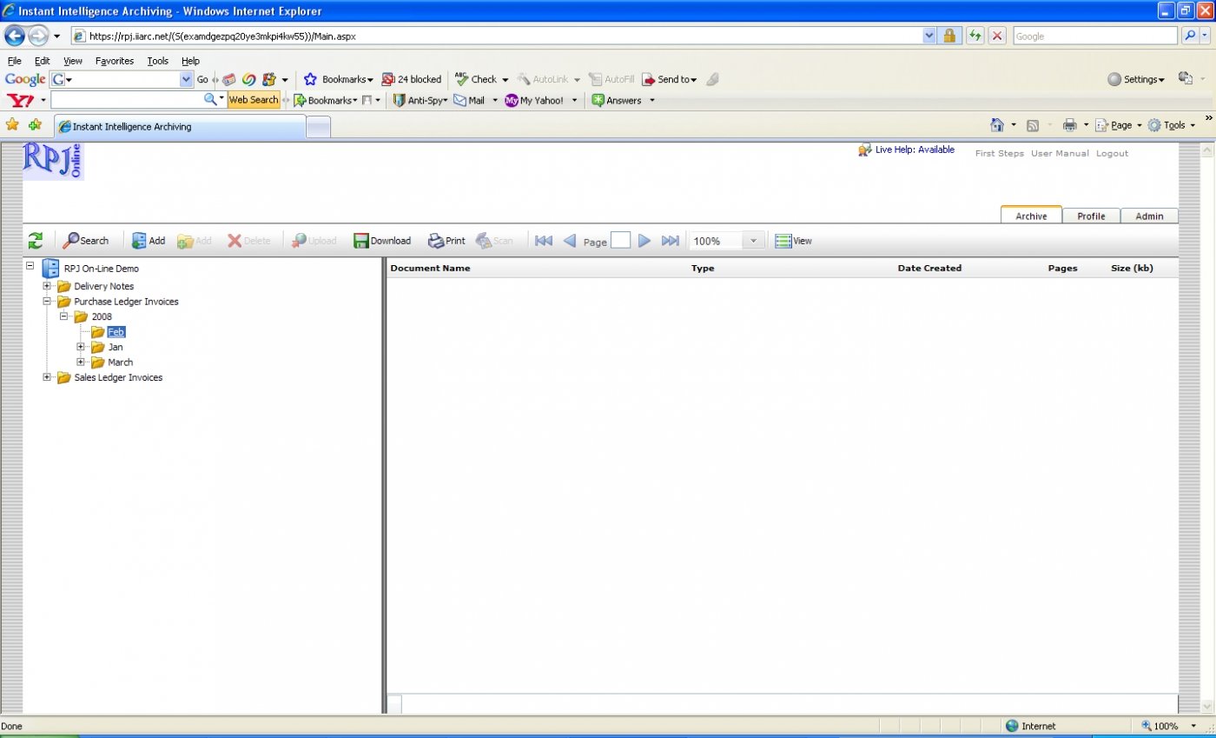Expand the March folder
This screenshot has height=738, width=1216.
(81, 362)
